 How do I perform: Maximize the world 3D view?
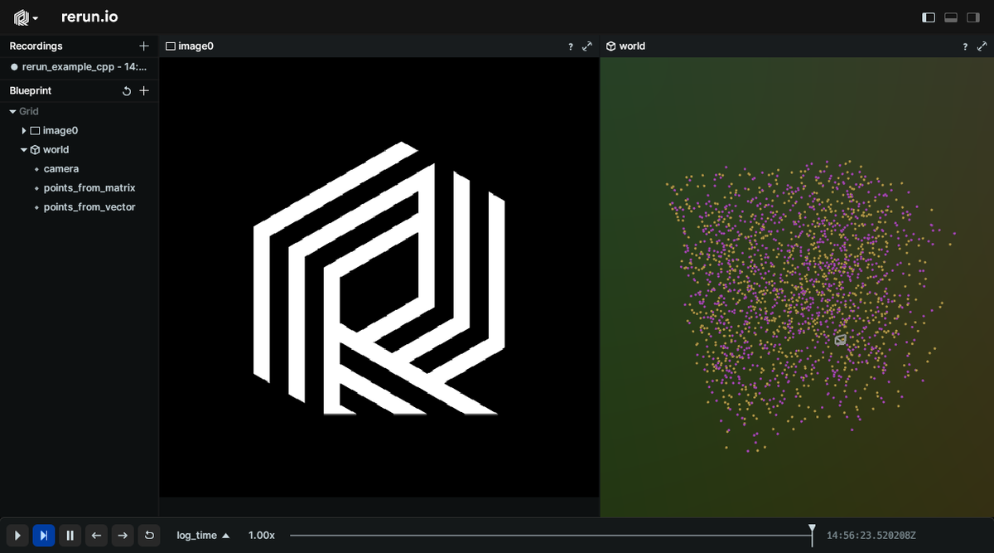982,47
